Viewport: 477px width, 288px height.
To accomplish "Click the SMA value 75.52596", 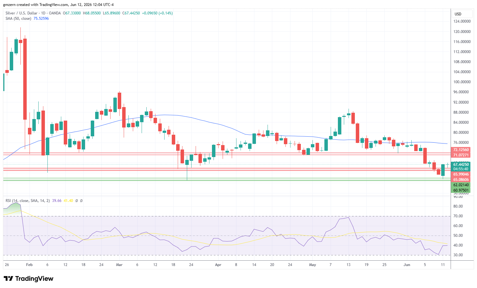I will (x=41, y=19).
